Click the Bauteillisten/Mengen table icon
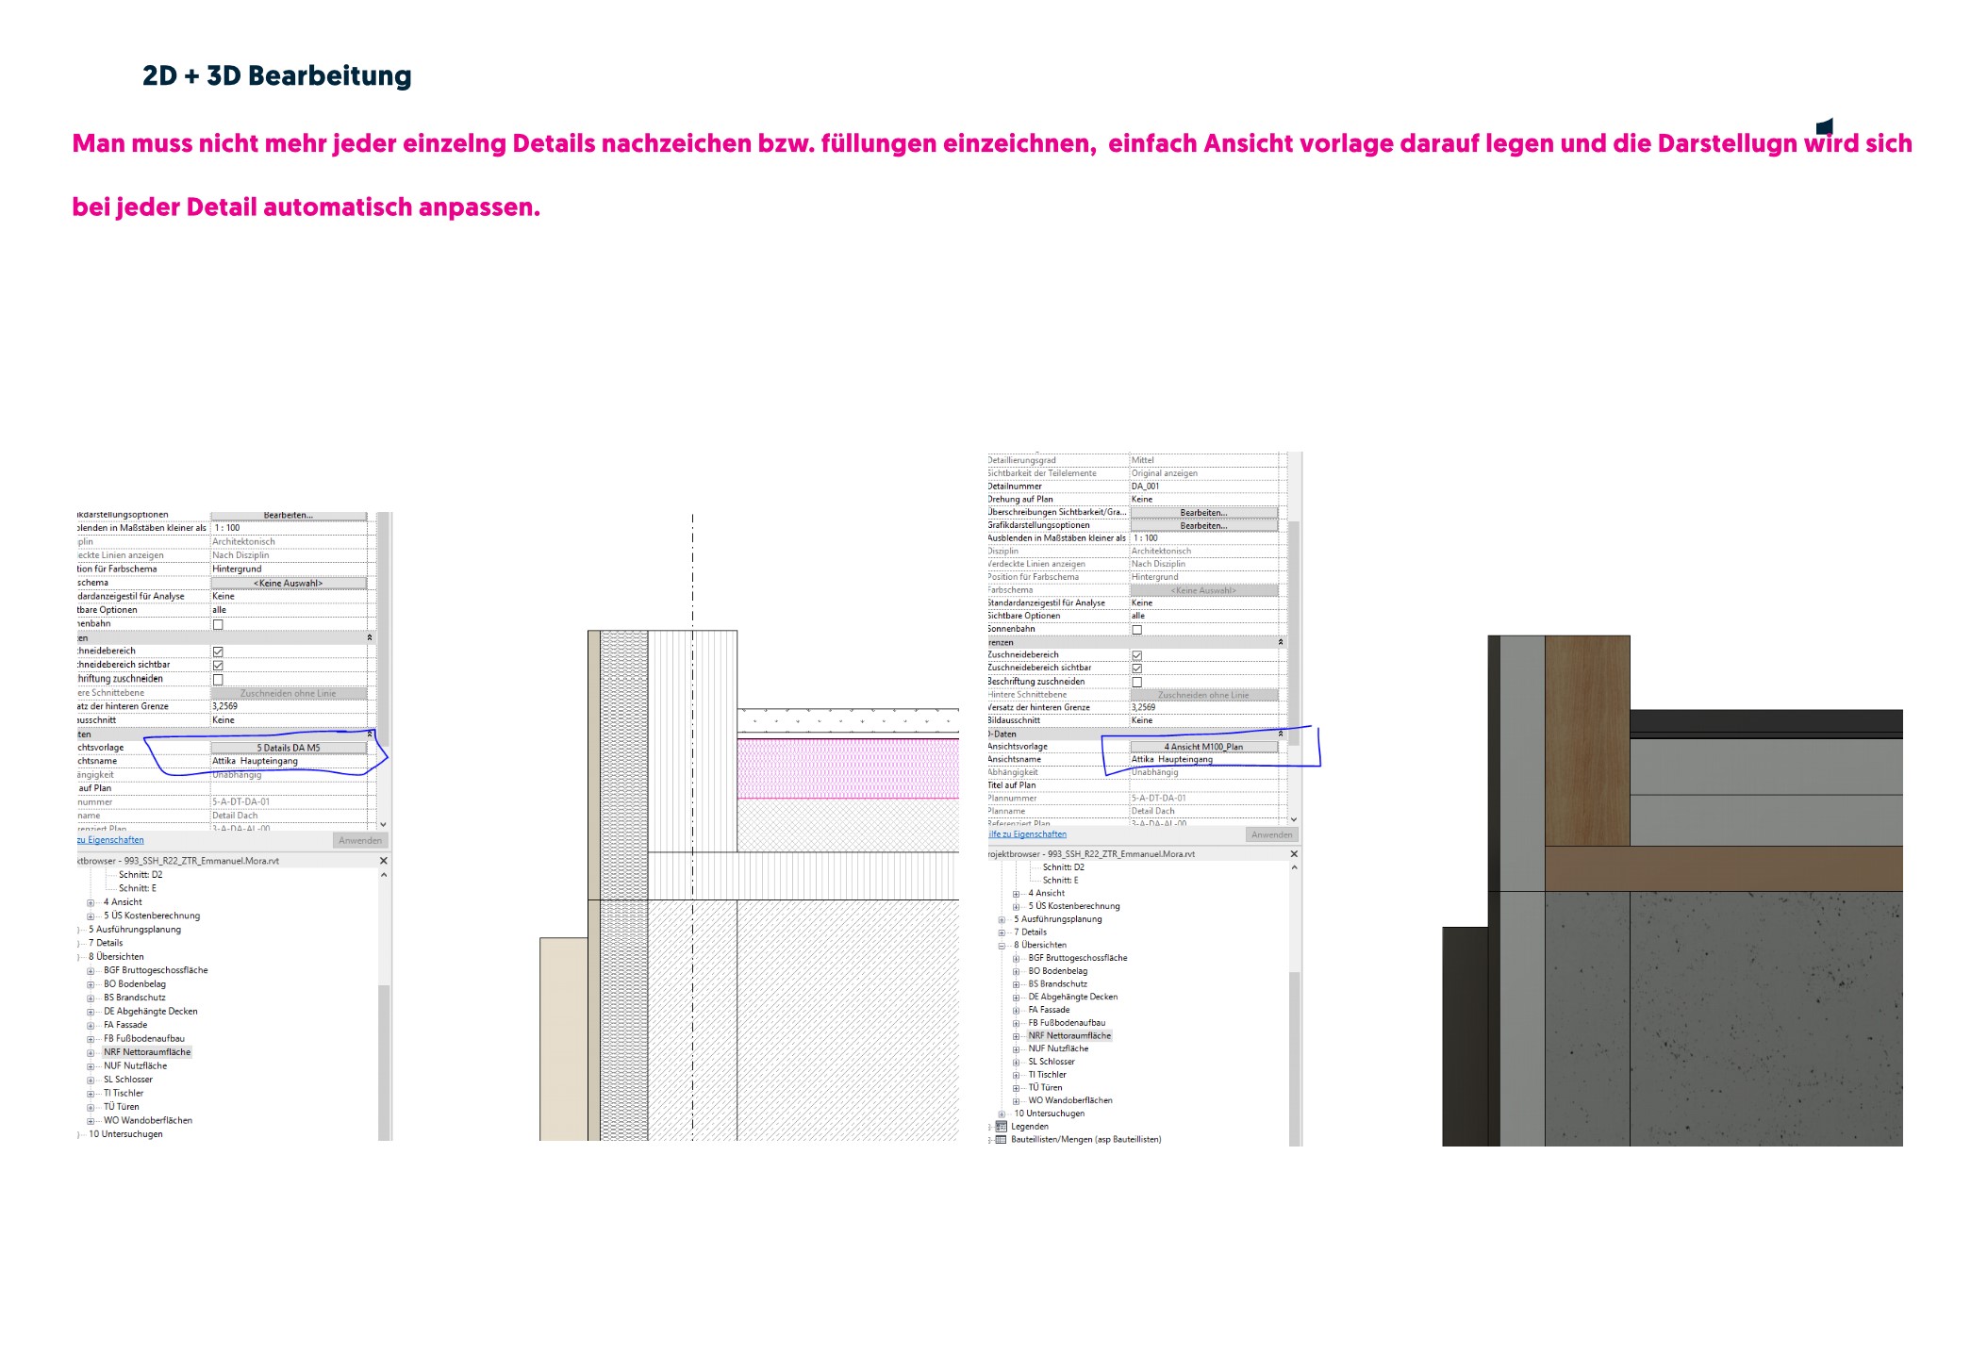The height and width of the screenshot is (1353, 1971). click(x=1001, y=1140)
